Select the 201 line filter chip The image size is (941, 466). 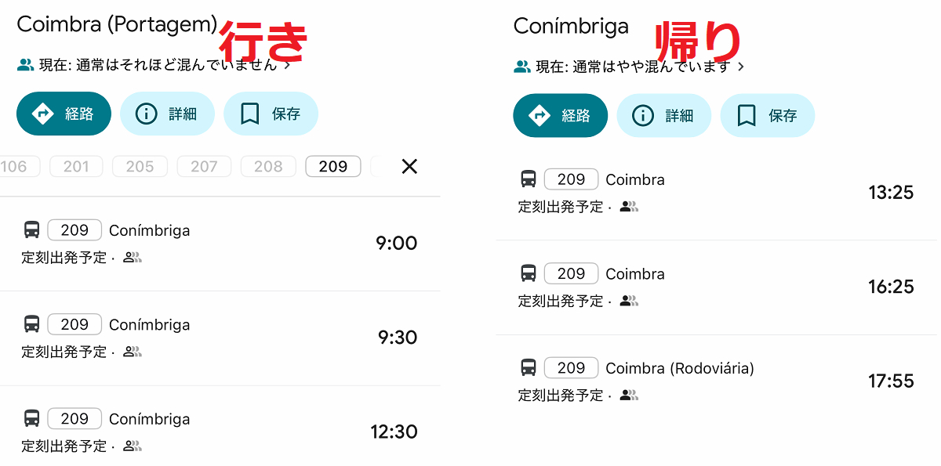[x=76, y=166]
